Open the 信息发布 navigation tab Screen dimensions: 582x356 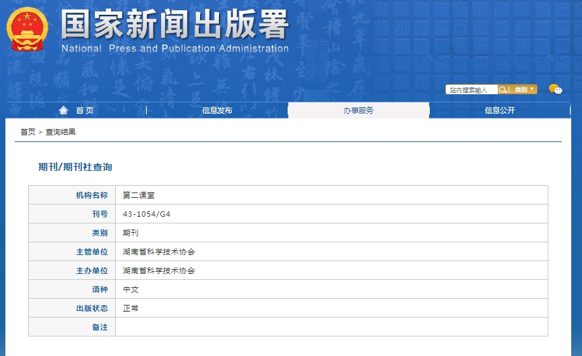tap(217, 110)
